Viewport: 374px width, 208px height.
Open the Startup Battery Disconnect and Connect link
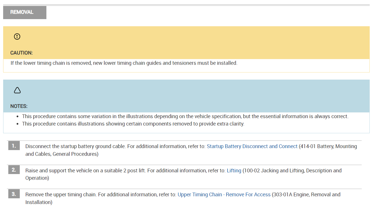252,146
